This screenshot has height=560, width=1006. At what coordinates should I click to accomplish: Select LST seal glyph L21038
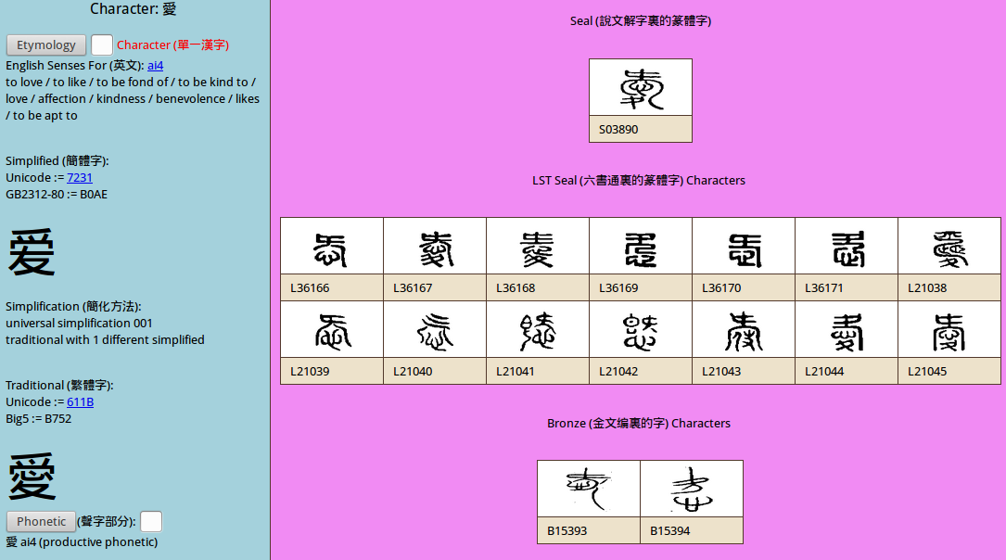949,247
